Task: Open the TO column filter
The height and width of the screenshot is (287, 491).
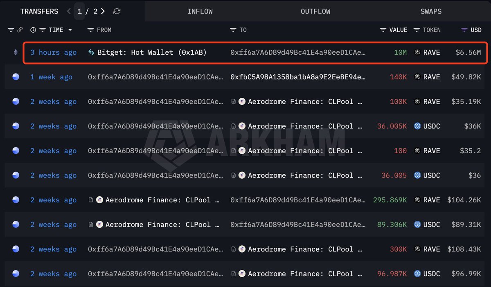Action: click(233, 30)
